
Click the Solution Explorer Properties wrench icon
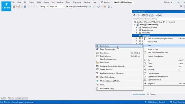(157, 15)
